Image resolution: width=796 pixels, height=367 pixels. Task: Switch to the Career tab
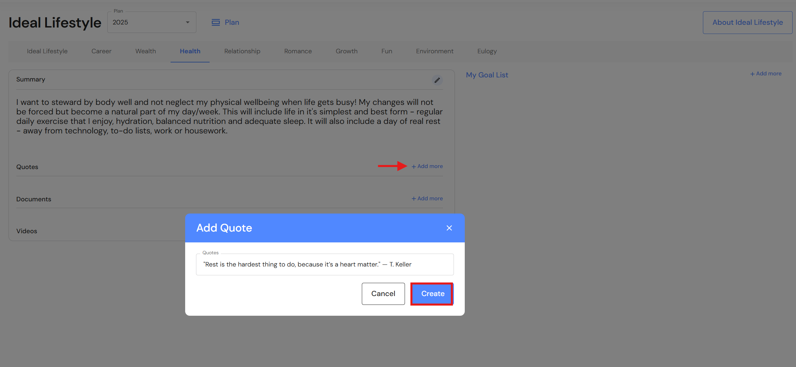pos(101,51)
